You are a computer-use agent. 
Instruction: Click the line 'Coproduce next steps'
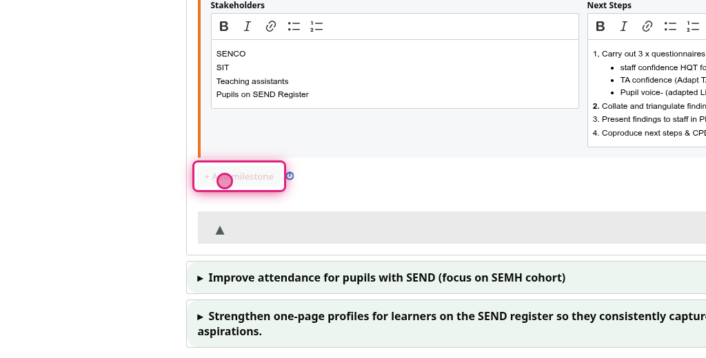649,133
